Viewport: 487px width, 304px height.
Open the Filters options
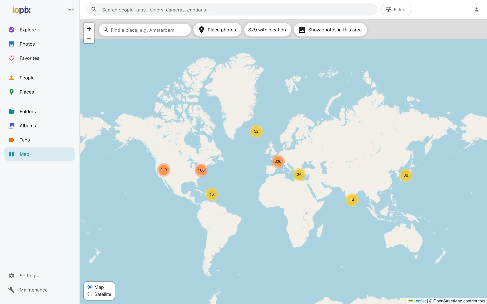pos(396,10)
